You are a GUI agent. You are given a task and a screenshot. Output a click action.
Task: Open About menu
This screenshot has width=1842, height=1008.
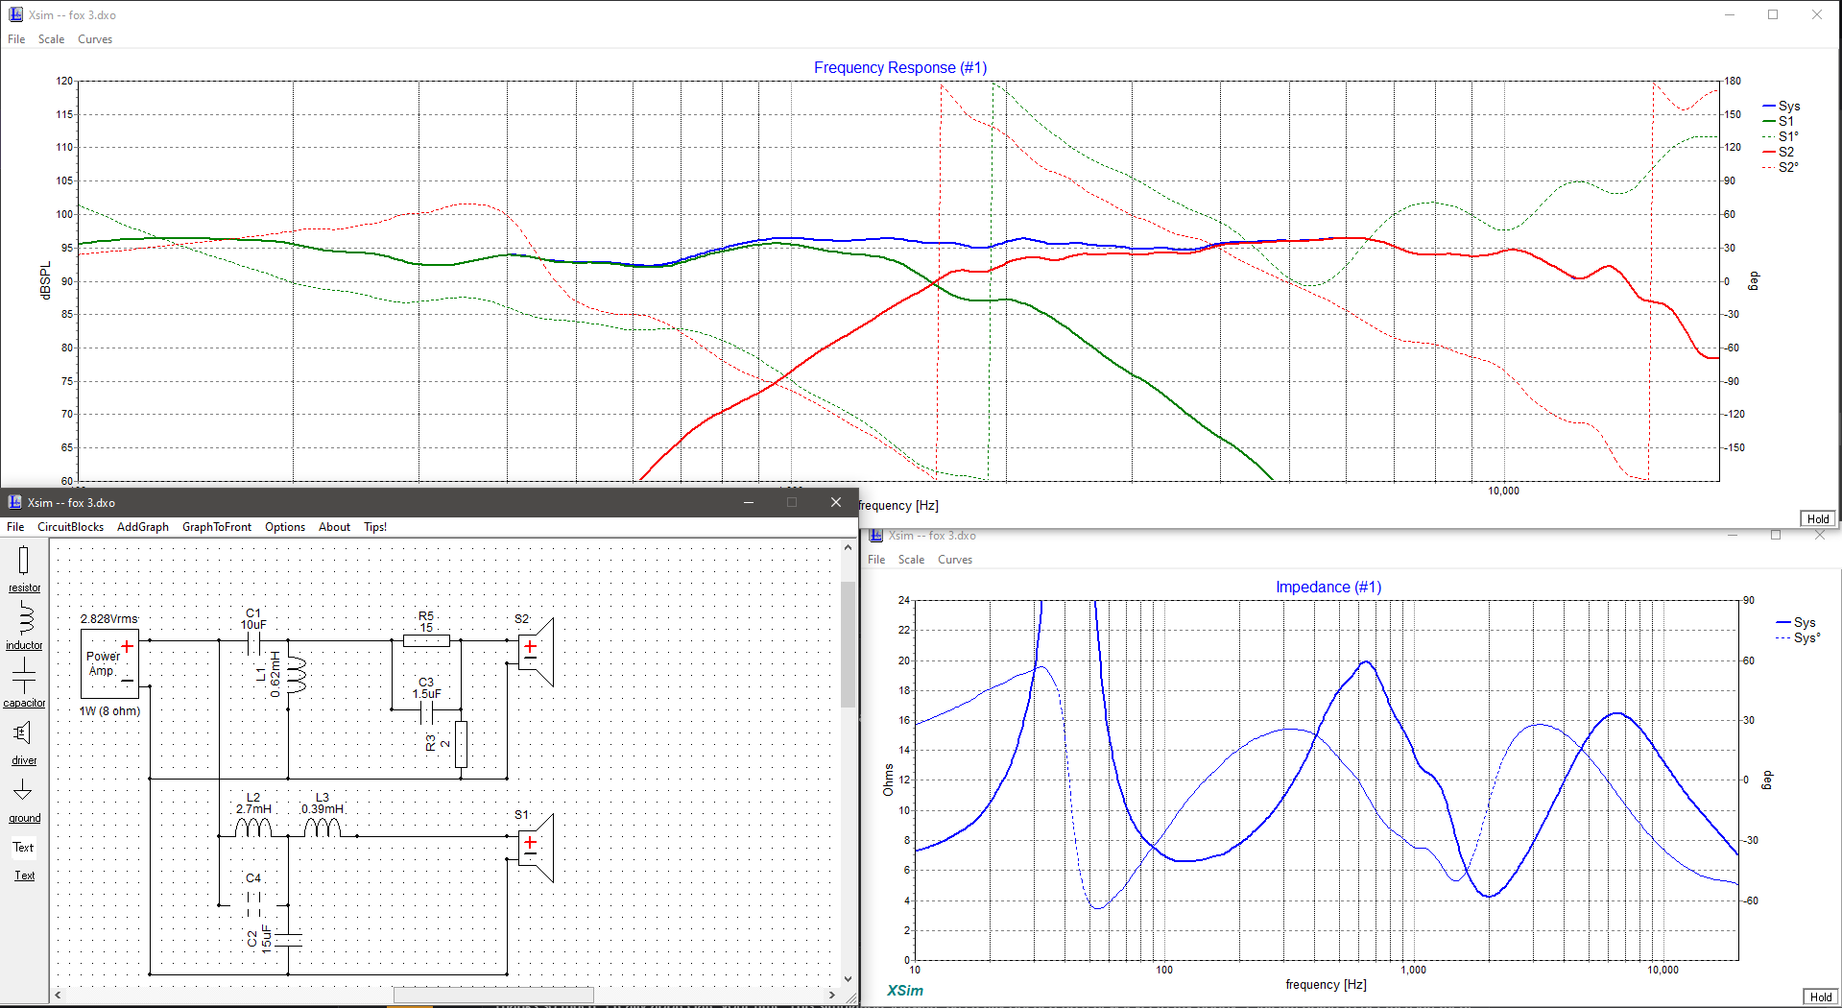(x=334, y=527)
